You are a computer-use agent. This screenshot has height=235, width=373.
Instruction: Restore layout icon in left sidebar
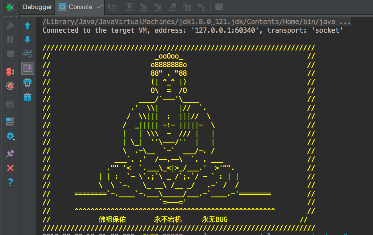pos(10,122)
